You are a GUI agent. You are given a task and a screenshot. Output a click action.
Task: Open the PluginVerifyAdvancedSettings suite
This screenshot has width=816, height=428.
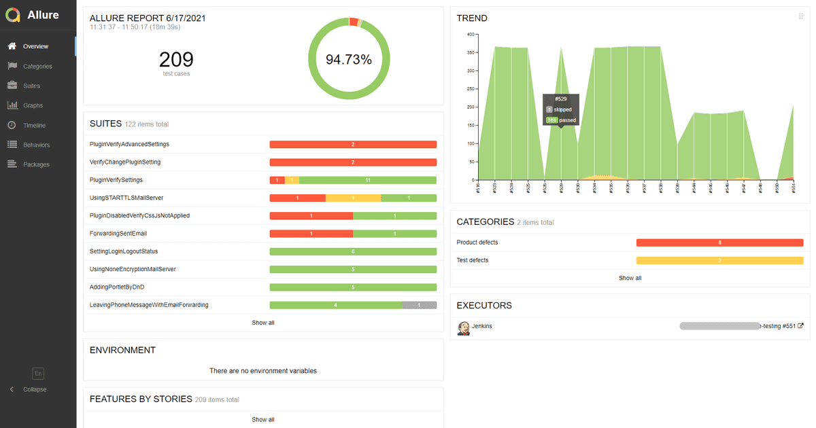coord(130,145)
